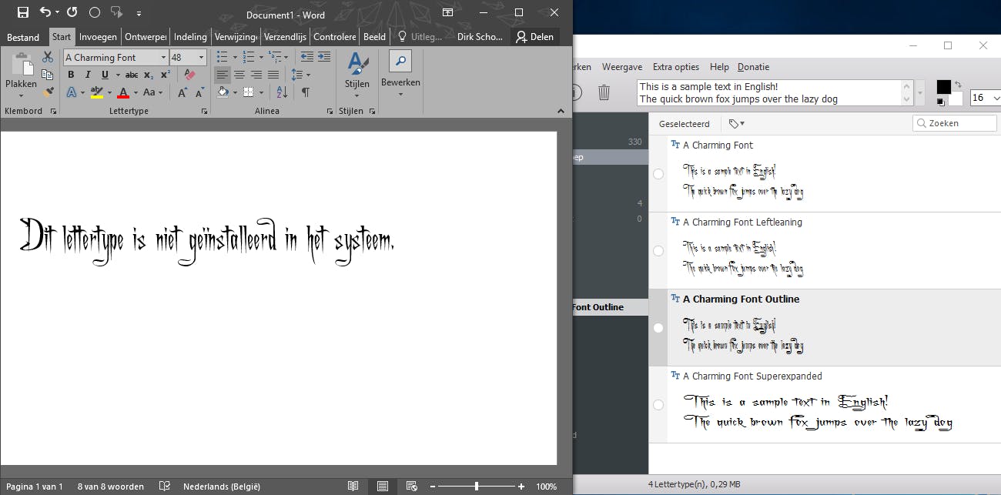The height and width of the screenshot is (495, 1001).
Task: Open the font name dropdown in Word
Action: pyautogui.click(x=163, y=58)
